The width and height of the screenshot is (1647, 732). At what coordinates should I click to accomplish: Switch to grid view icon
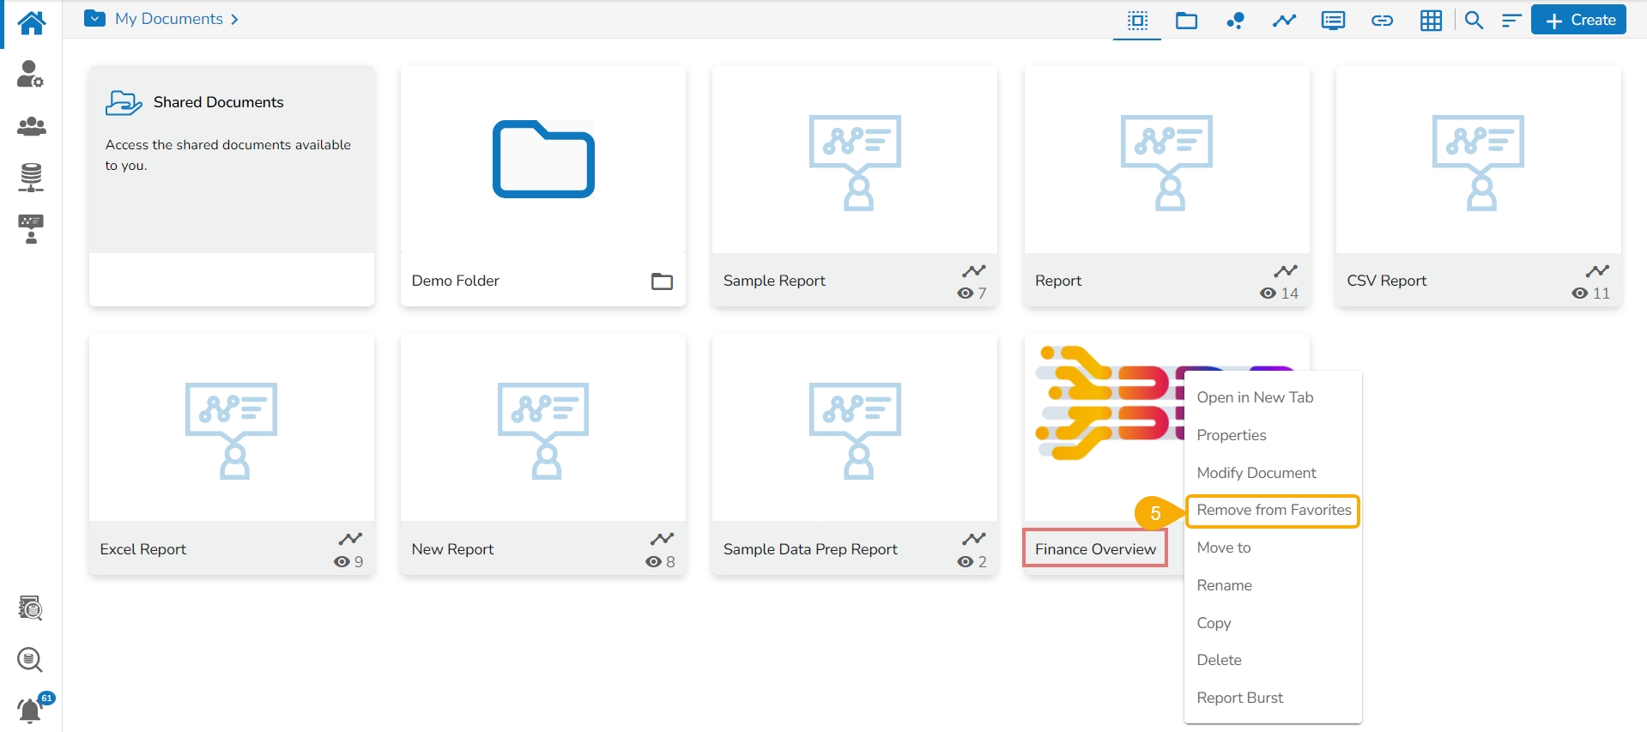point(1431,21)
